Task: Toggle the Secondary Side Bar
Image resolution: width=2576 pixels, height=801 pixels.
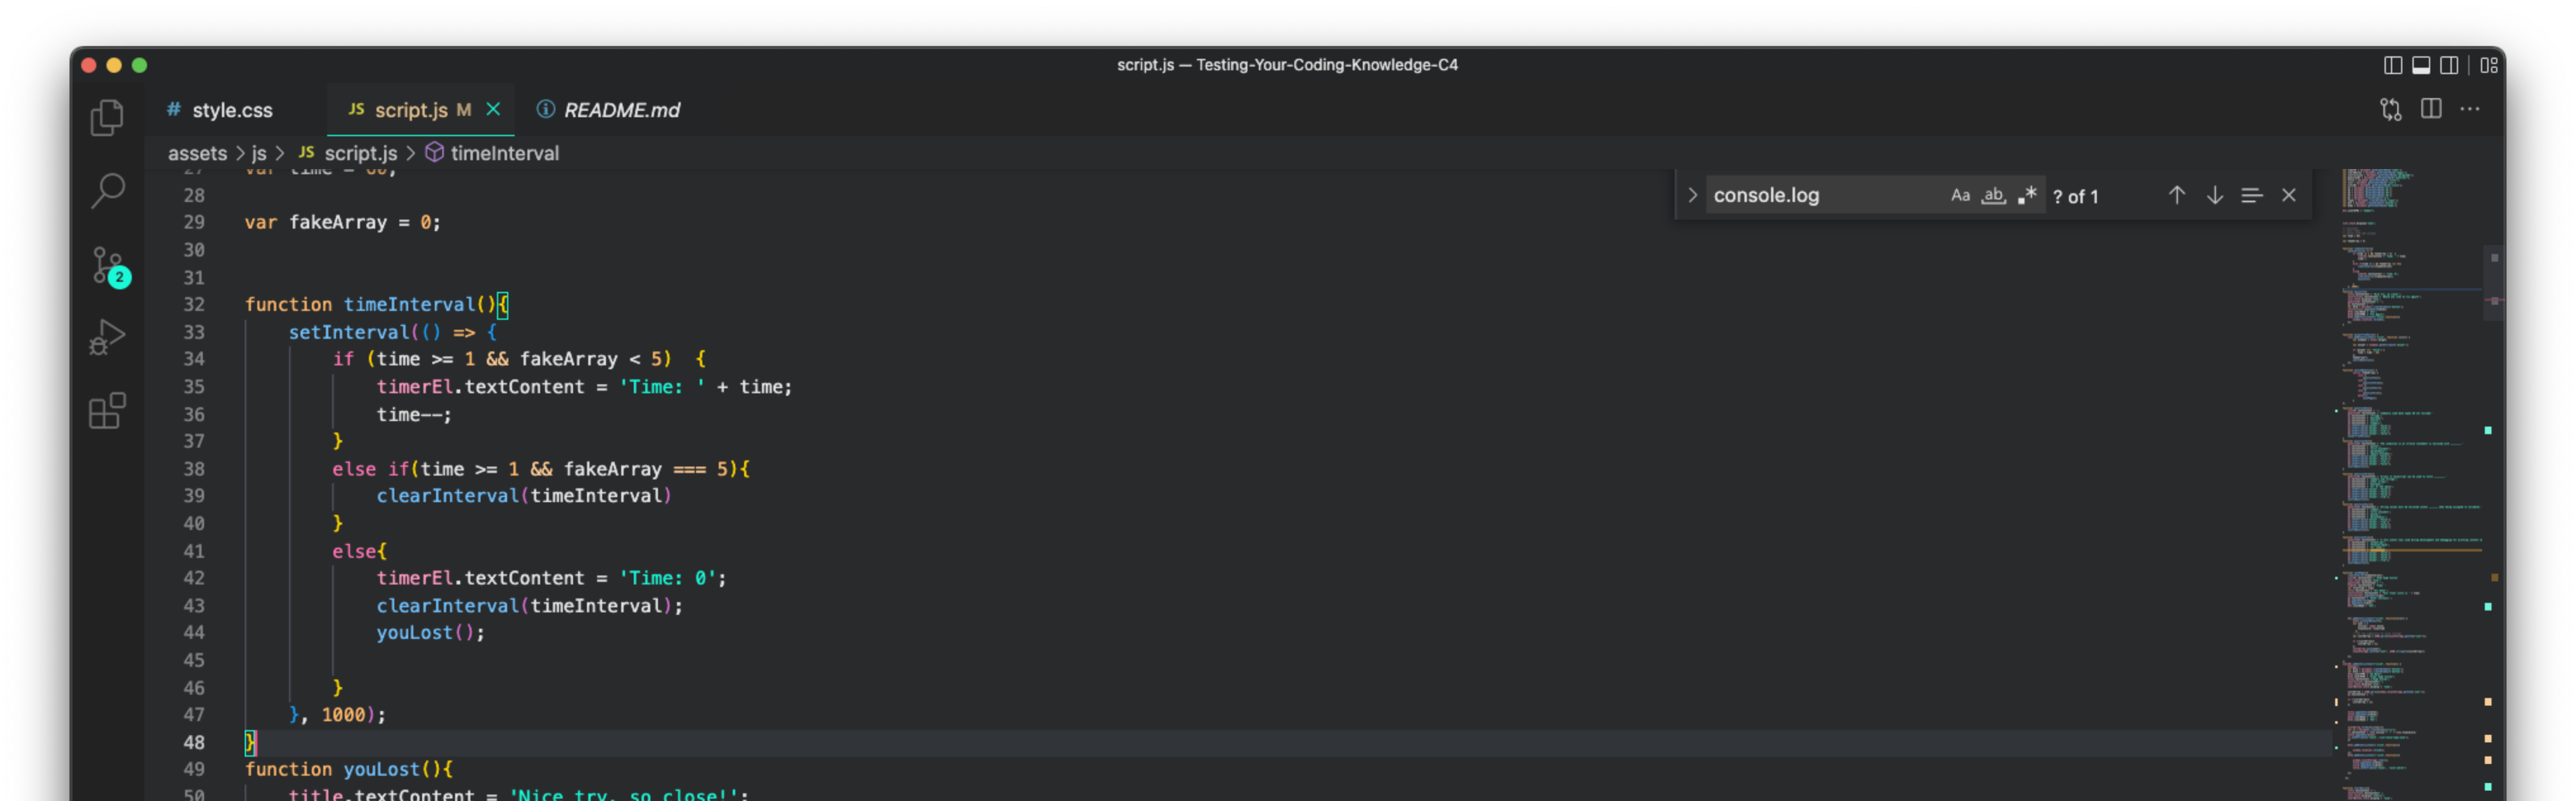Action: 2450,65
